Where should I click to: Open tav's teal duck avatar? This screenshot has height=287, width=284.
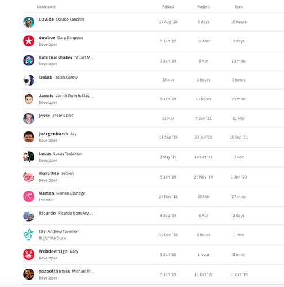(x=29, y=235)
